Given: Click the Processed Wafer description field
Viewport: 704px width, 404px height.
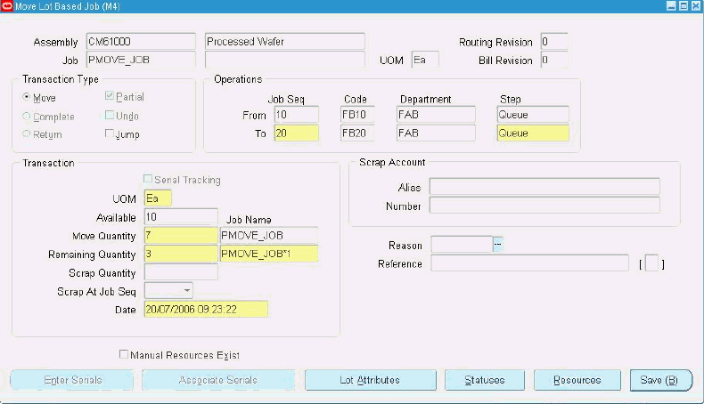Looking at the screenshot, I should point(284,41).
